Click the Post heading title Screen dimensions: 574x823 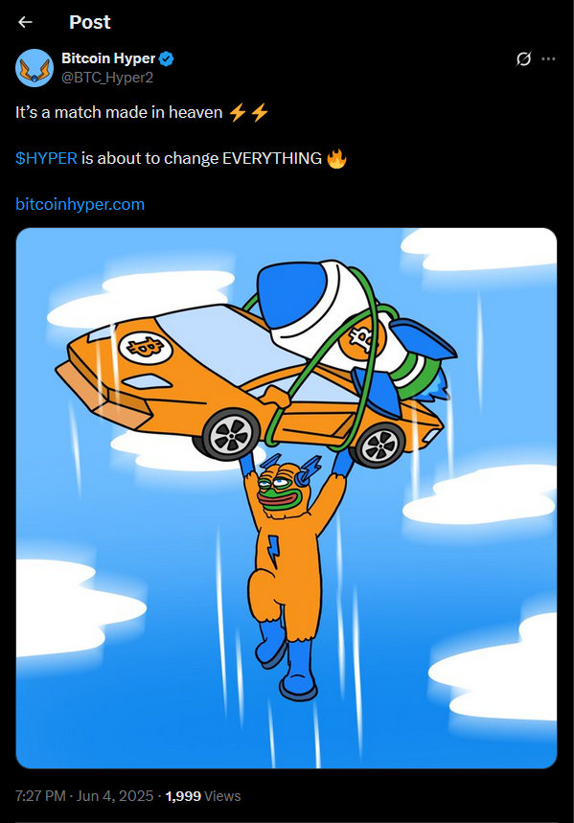coord(90,22)
